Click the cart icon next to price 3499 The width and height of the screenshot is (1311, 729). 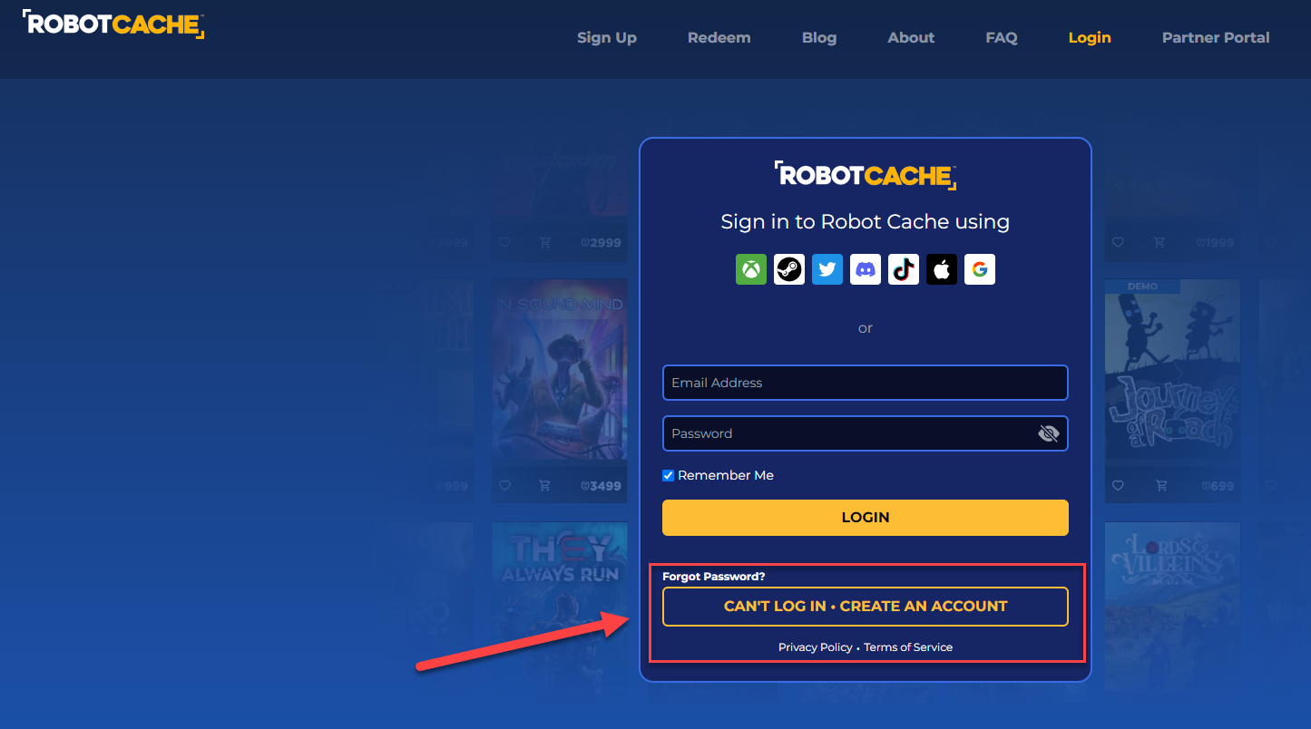pos(544,485)
